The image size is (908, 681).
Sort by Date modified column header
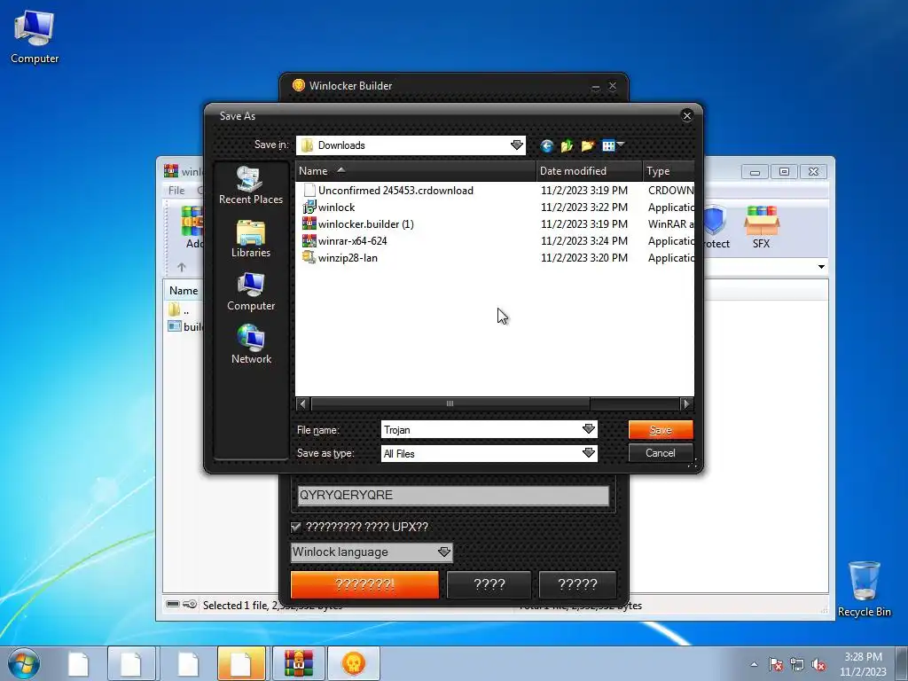click(590, 171)
